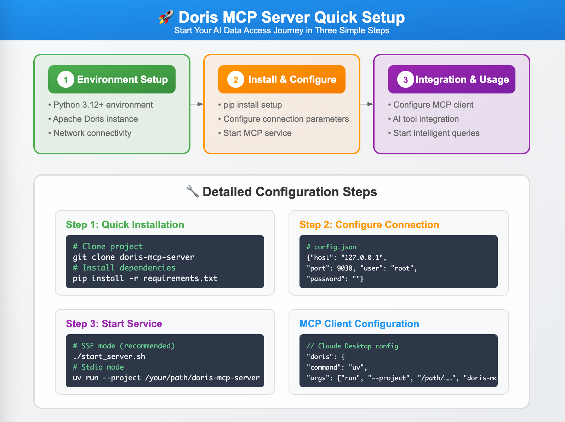Select the Integration & Usage header
The height and width of the screenshot is (422, 565).
point(452,79)
